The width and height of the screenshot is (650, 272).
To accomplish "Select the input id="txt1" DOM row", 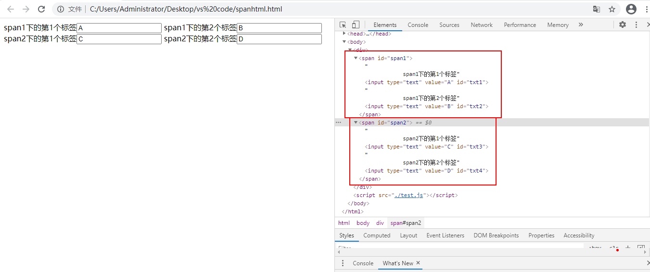I will click(x=426, y=82).
